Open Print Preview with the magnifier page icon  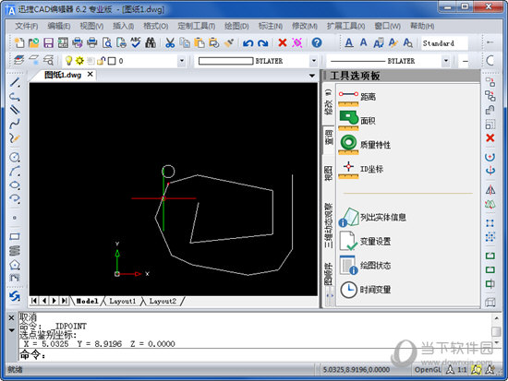pyautogui.click(x=106, y=42)
